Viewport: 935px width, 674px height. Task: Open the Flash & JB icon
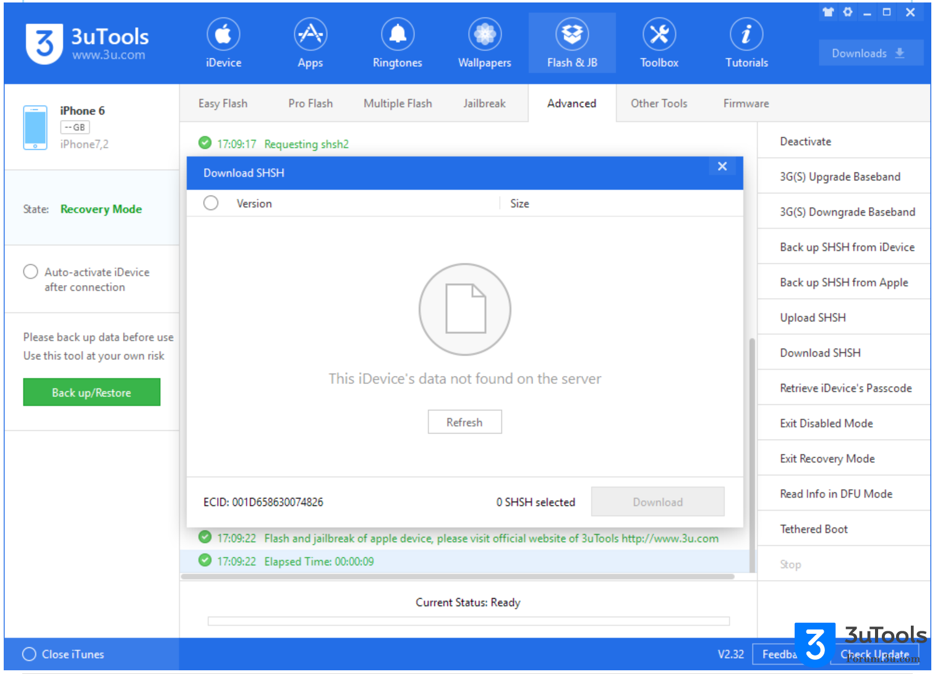pos(572,35)
